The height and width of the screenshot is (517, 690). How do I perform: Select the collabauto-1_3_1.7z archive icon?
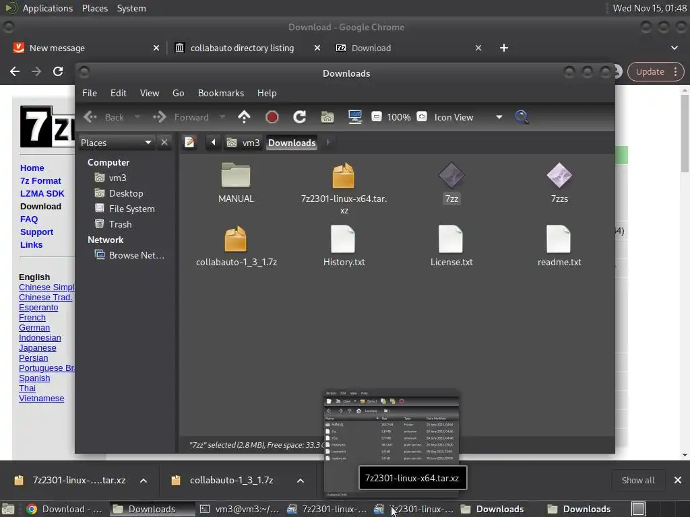click(x=235, y=239)
